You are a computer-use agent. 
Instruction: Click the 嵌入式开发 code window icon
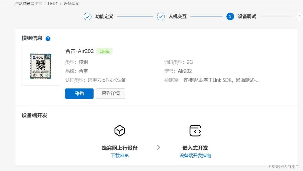pyautogui.click(x=195, y=131)
